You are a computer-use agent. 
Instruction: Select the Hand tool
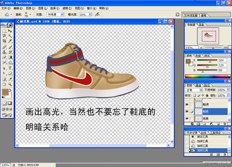click(4, 84)
